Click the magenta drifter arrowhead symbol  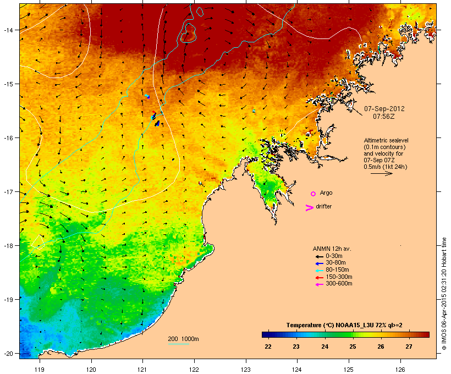(309, 208)
